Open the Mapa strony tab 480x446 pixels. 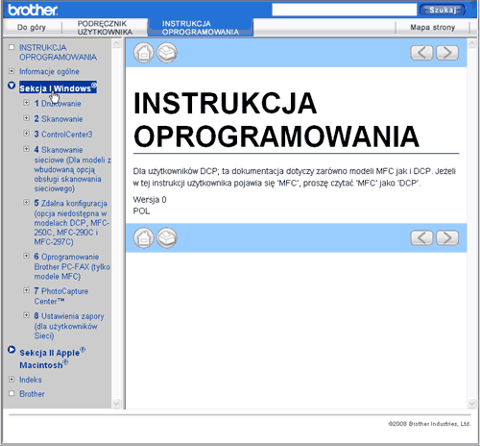[x=433, y=28]
